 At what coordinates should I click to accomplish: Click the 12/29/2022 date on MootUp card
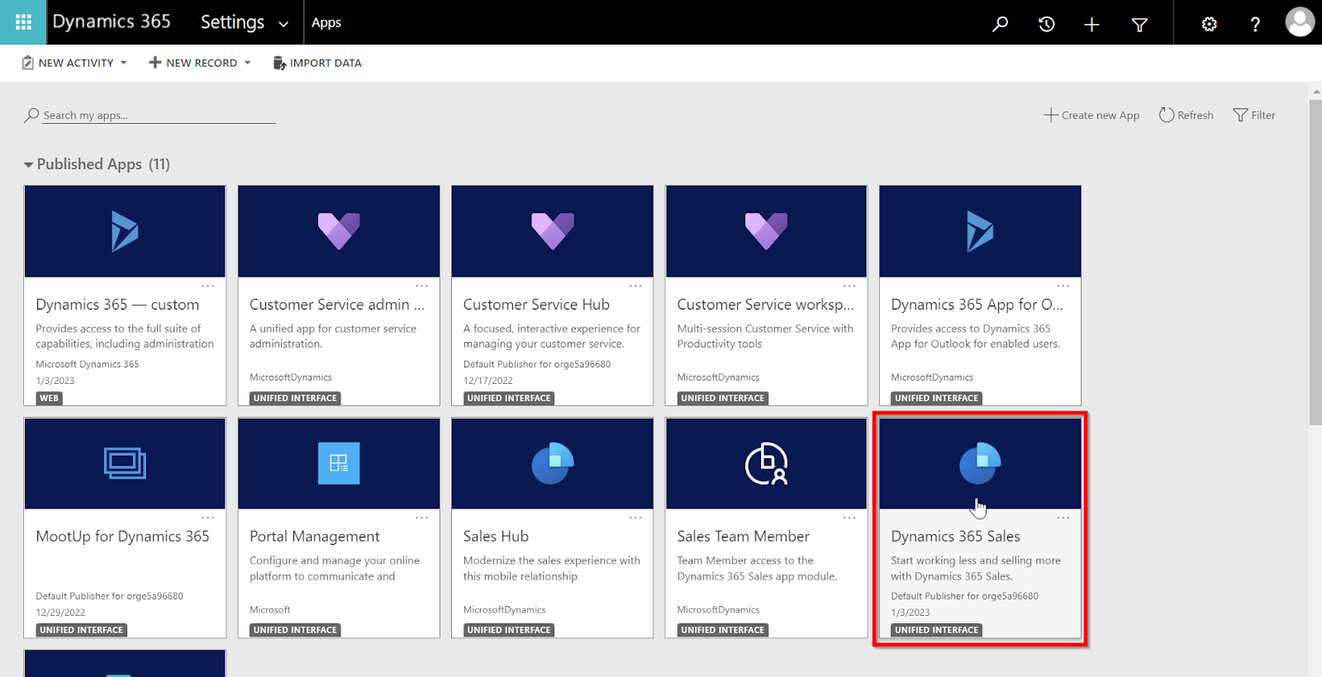(60, 613)
